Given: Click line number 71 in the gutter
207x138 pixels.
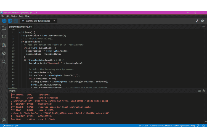Looking at the screenshot, I should point(13,33).
